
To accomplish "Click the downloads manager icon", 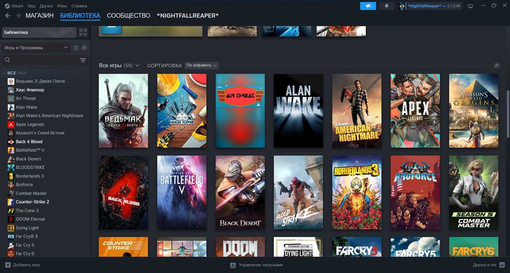I will 233,265.
